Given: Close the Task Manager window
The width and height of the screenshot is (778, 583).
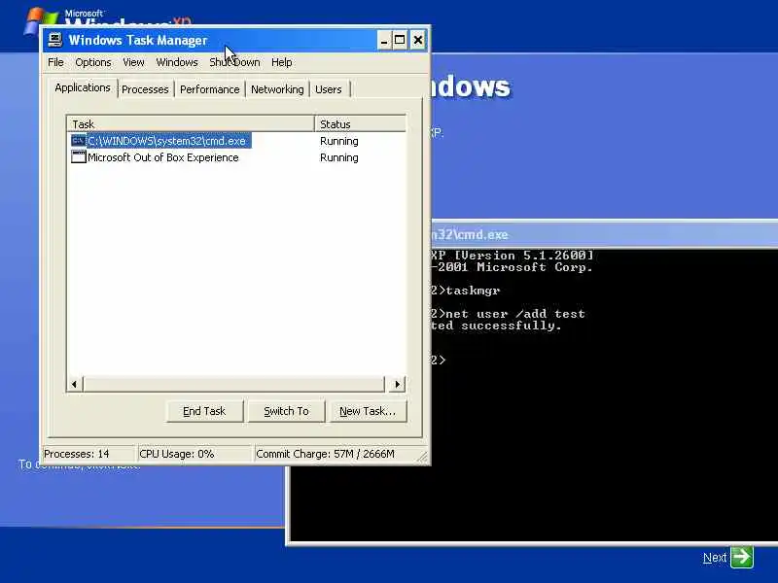Looking at the screenshot, I should point(418,40).
